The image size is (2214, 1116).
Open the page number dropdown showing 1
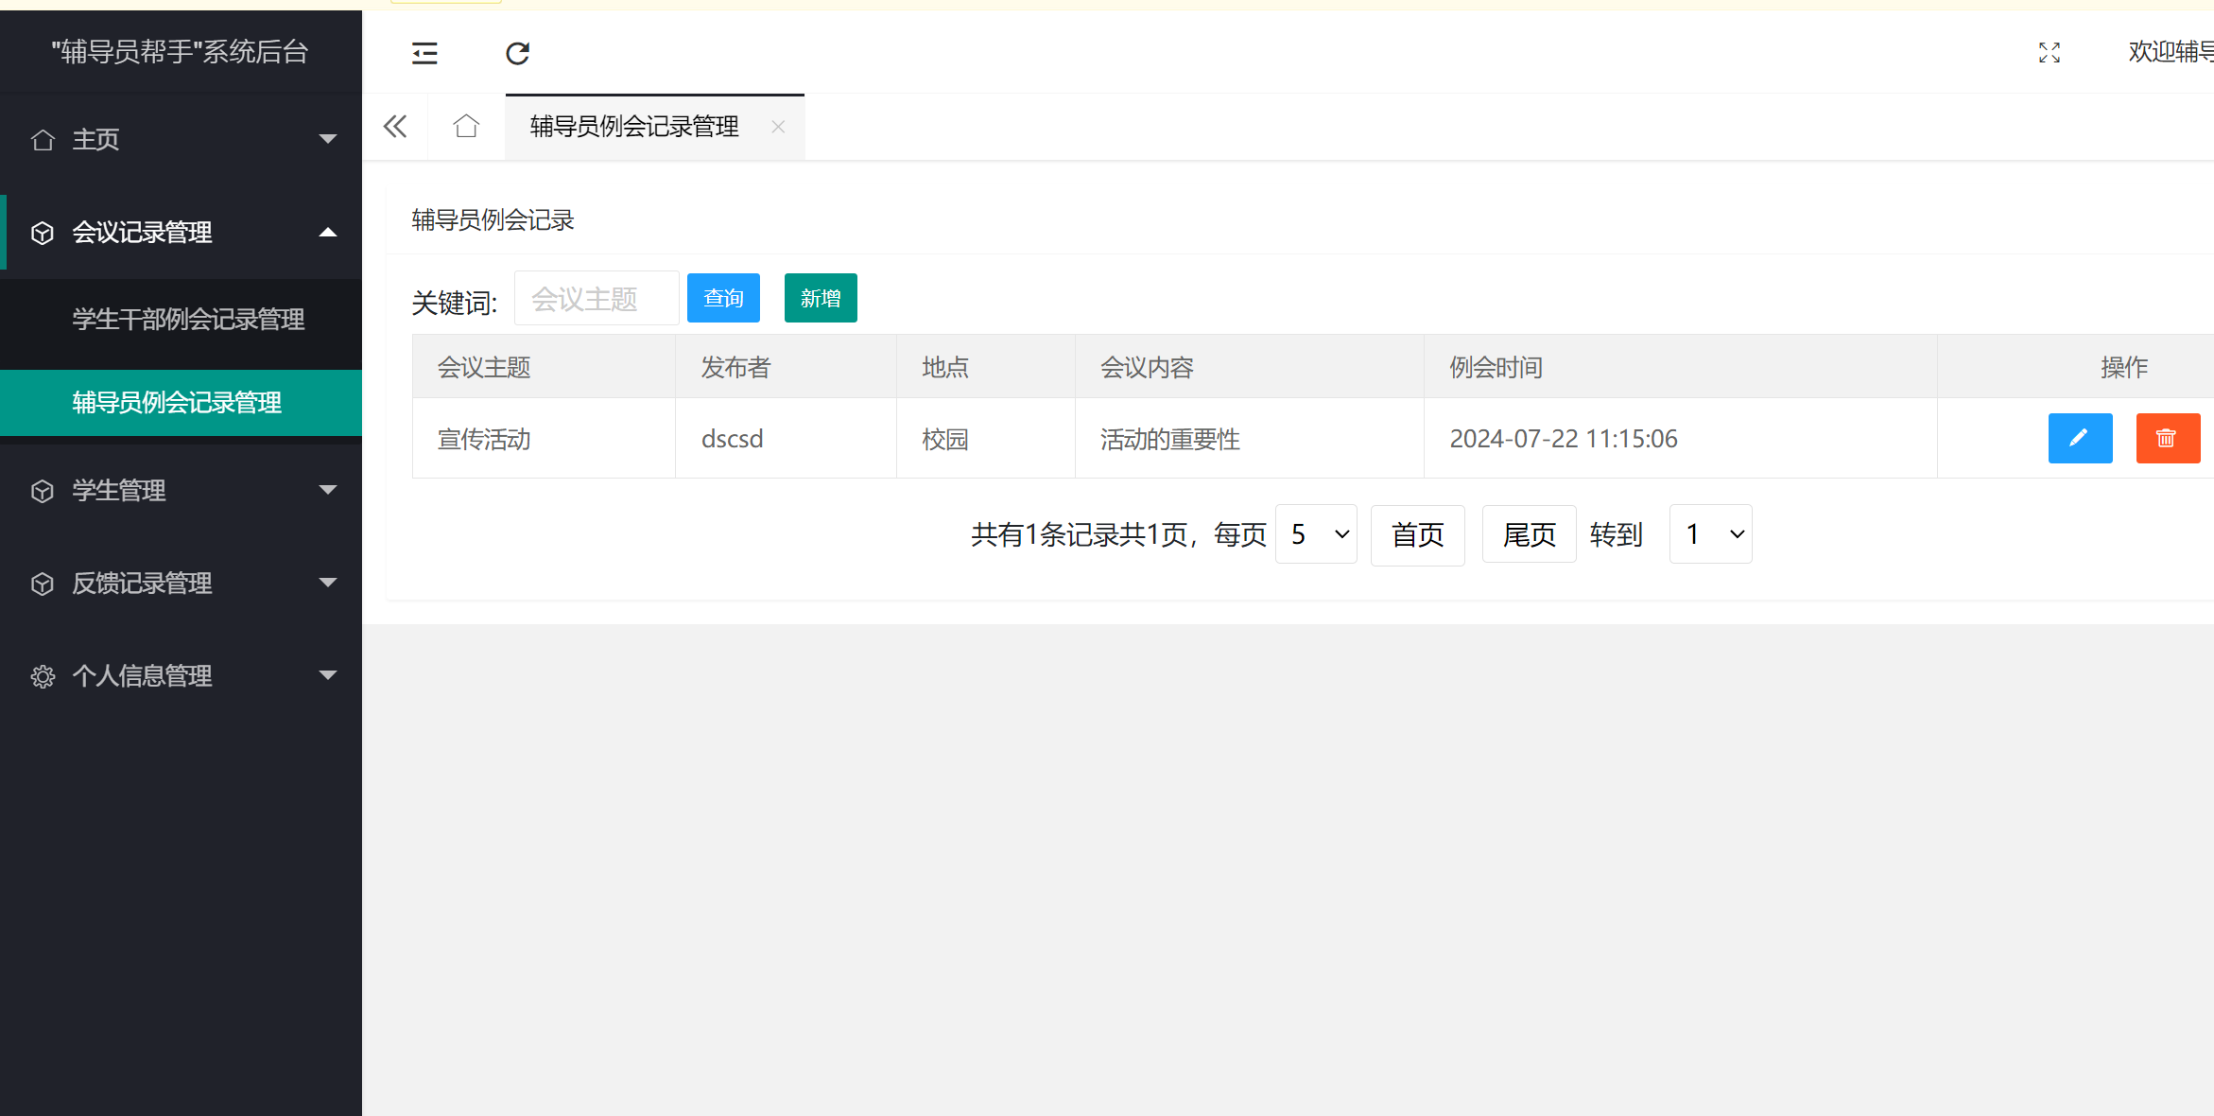(1710, 533)
